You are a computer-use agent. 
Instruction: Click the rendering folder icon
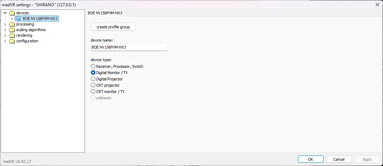point(12,35)
